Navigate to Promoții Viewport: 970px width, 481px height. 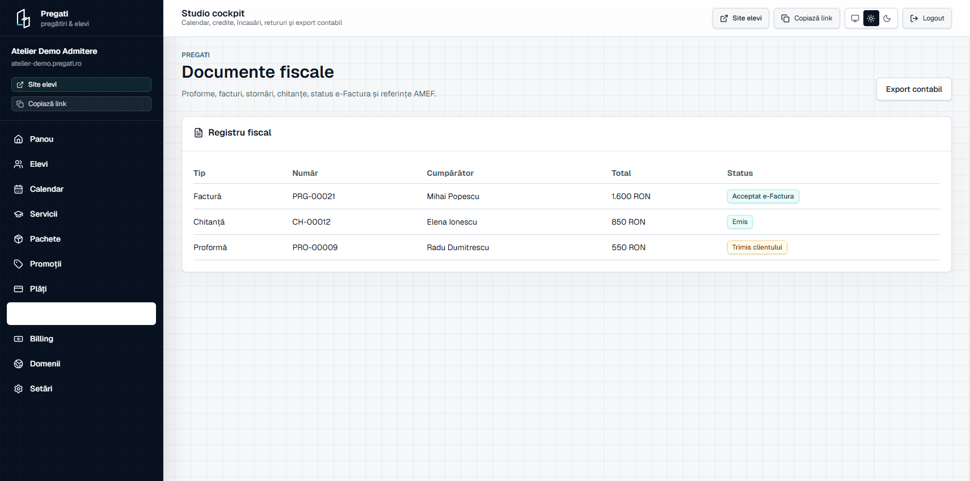tap(81, 264)
